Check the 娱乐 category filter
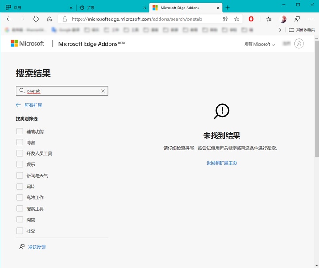Screen dimensions: 319x268 pyautogui.click(x=20, y=164)
